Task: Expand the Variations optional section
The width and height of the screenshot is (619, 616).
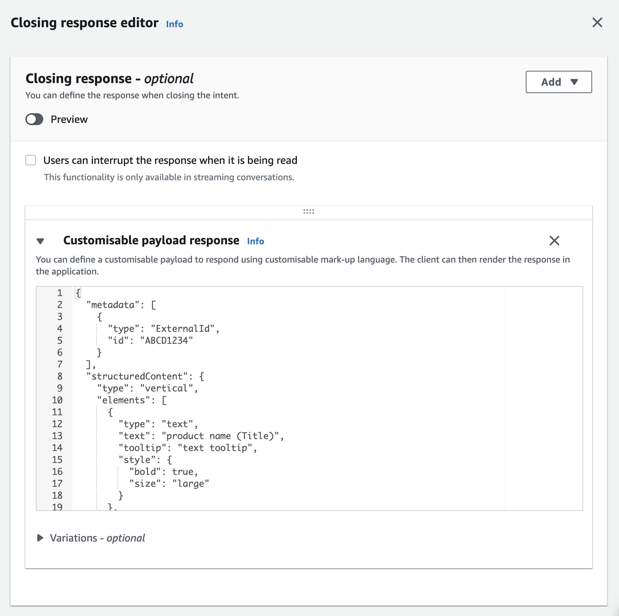Action: click(x=40, y=538)
